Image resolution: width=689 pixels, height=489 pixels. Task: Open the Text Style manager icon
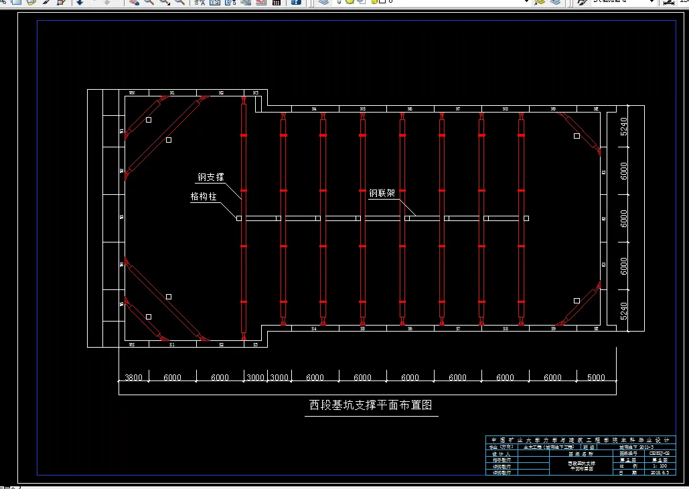(x=583, y=2)
